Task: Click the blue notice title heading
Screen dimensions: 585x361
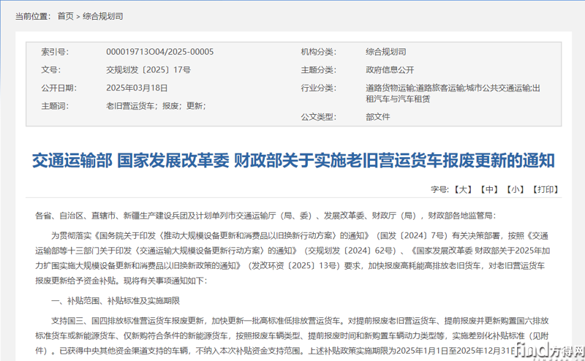Action: click(x=292, y=161)
